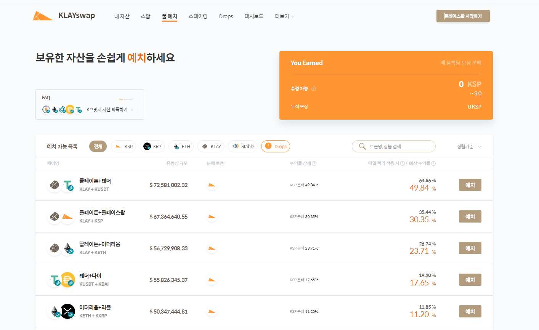Click the KXRP token icon in KETH+KXRP row
The height and width of the screenshot is (330, 539).
pyautogui.click(x=68, y=312)
